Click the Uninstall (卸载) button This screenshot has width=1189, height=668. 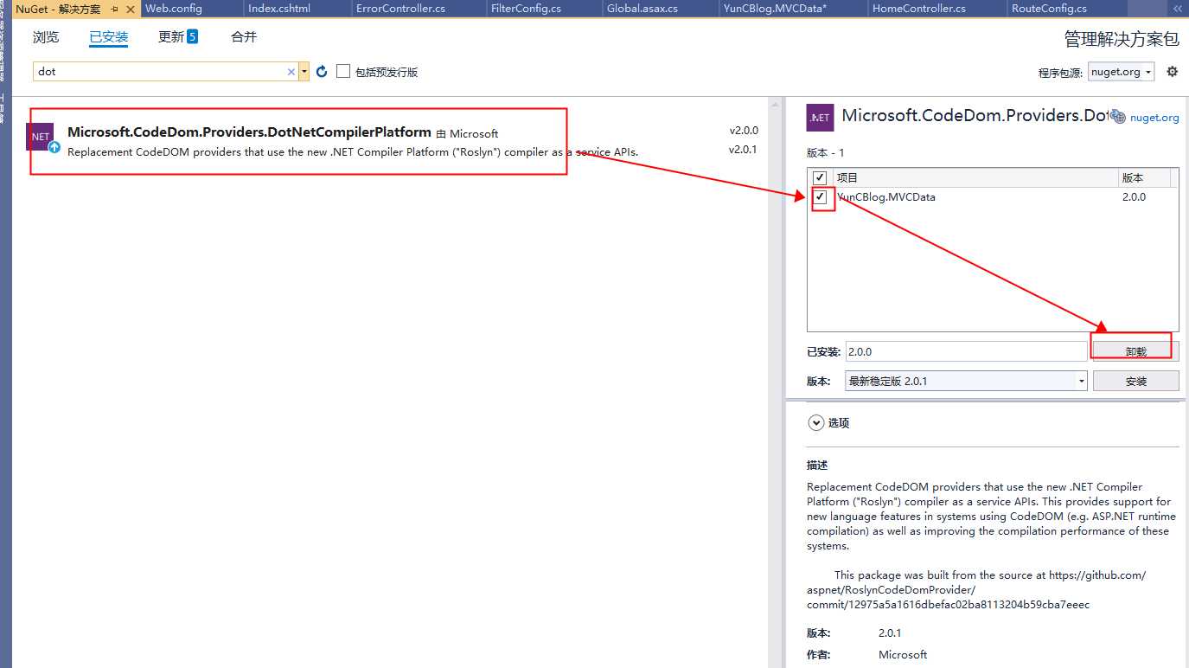[x=1135, y=351]
